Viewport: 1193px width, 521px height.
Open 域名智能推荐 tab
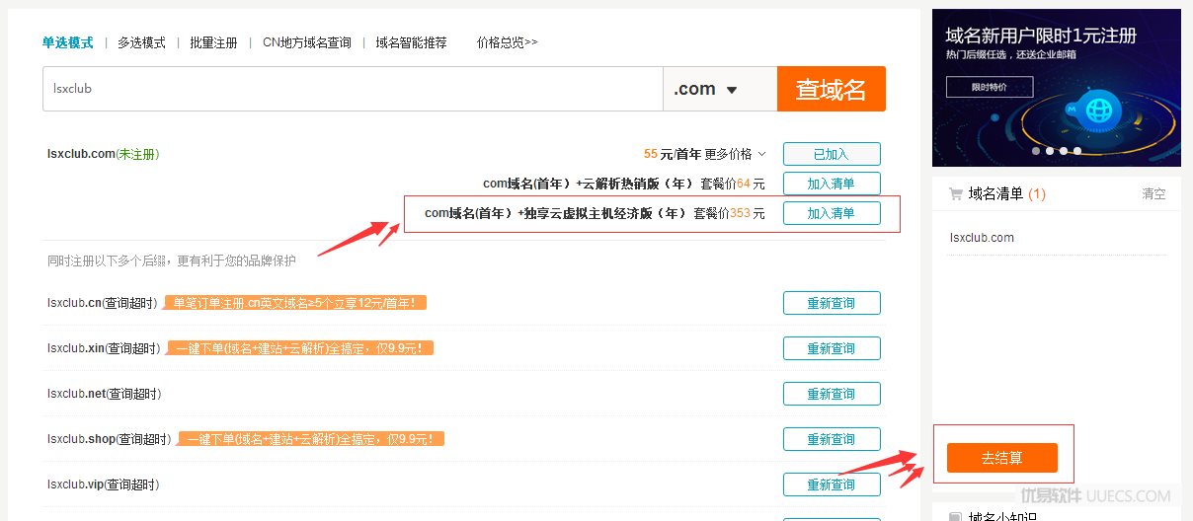click(x=411, y=42)
